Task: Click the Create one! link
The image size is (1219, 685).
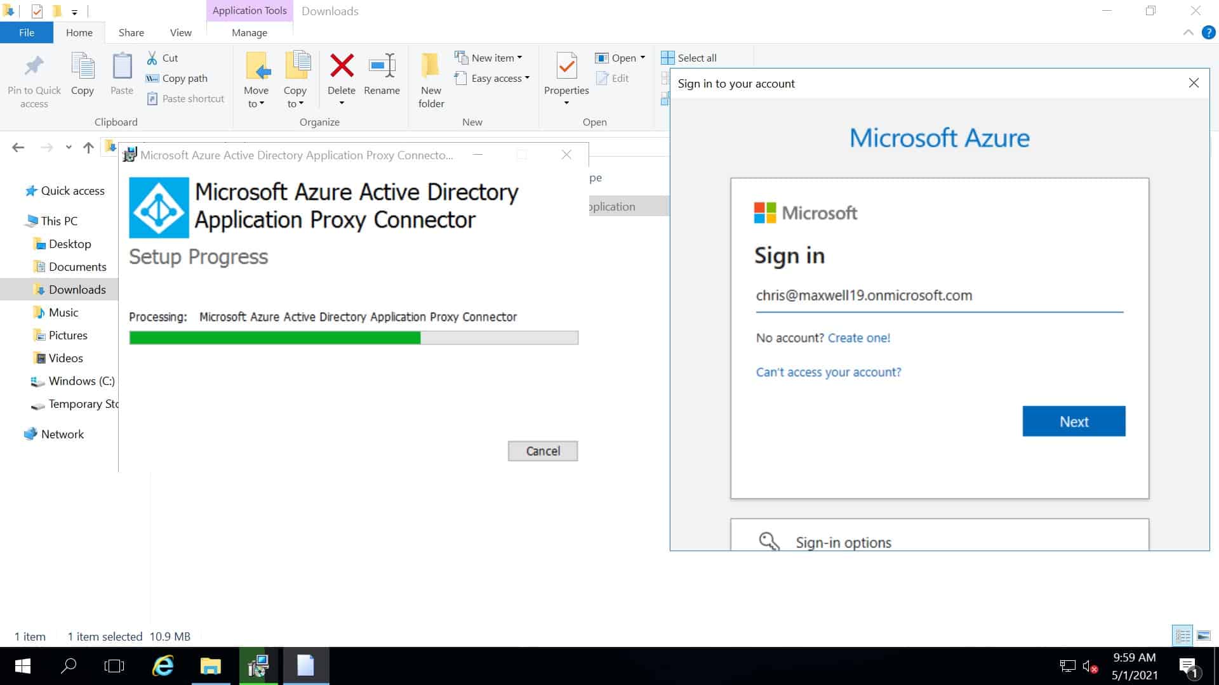Action: (859, 338)
